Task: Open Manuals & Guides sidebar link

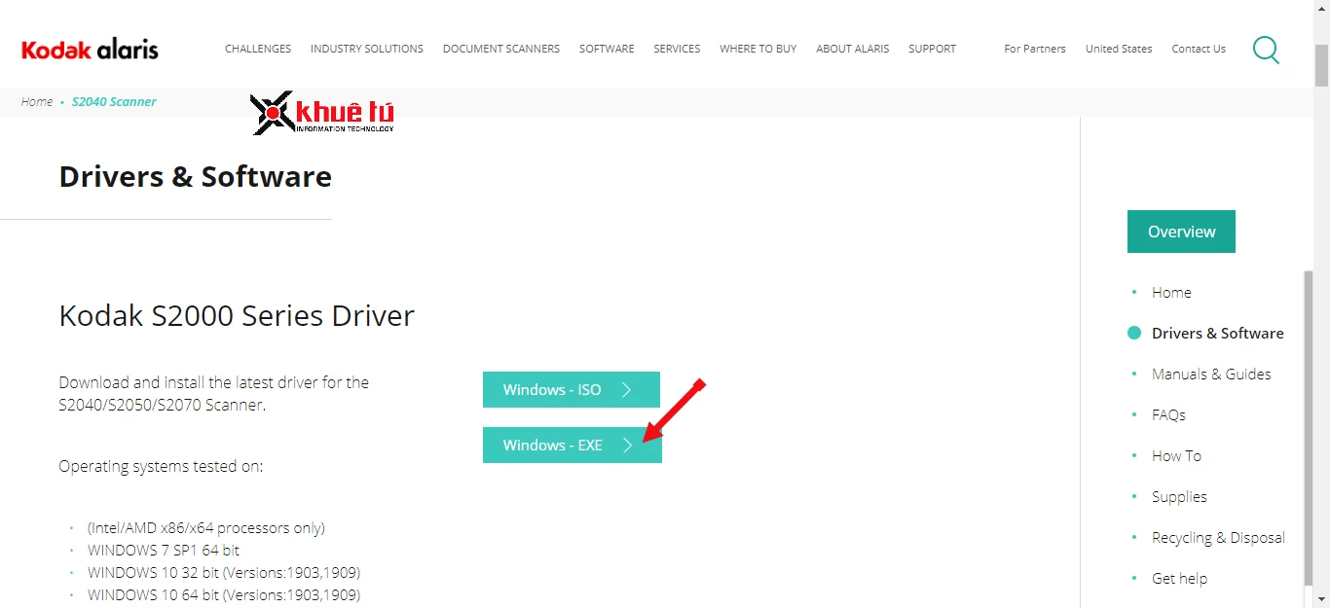Action: (1211, 375)
